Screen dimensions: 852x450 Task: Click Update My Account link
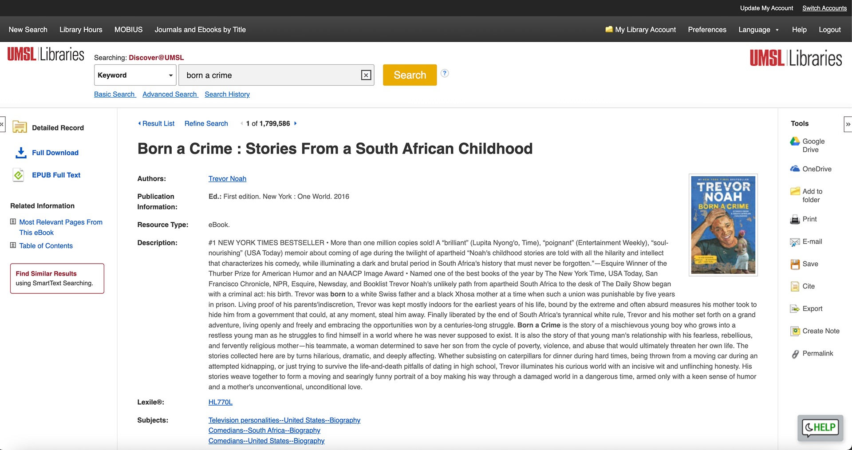(x=766, y=8)
